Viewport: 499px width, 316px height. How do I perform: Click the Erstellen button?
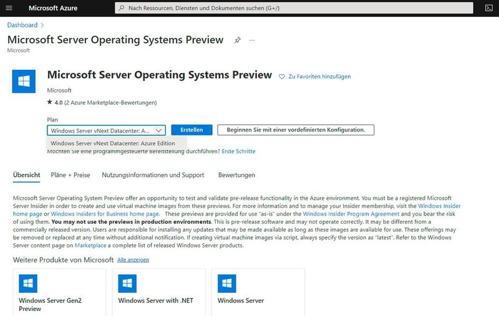click(x=191, y=130)
